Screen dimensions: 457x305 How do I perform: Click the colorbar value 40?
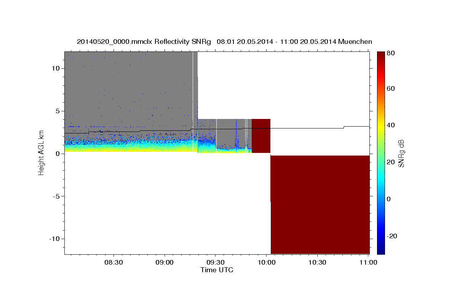pyautogui.click(x=391, y=125)
